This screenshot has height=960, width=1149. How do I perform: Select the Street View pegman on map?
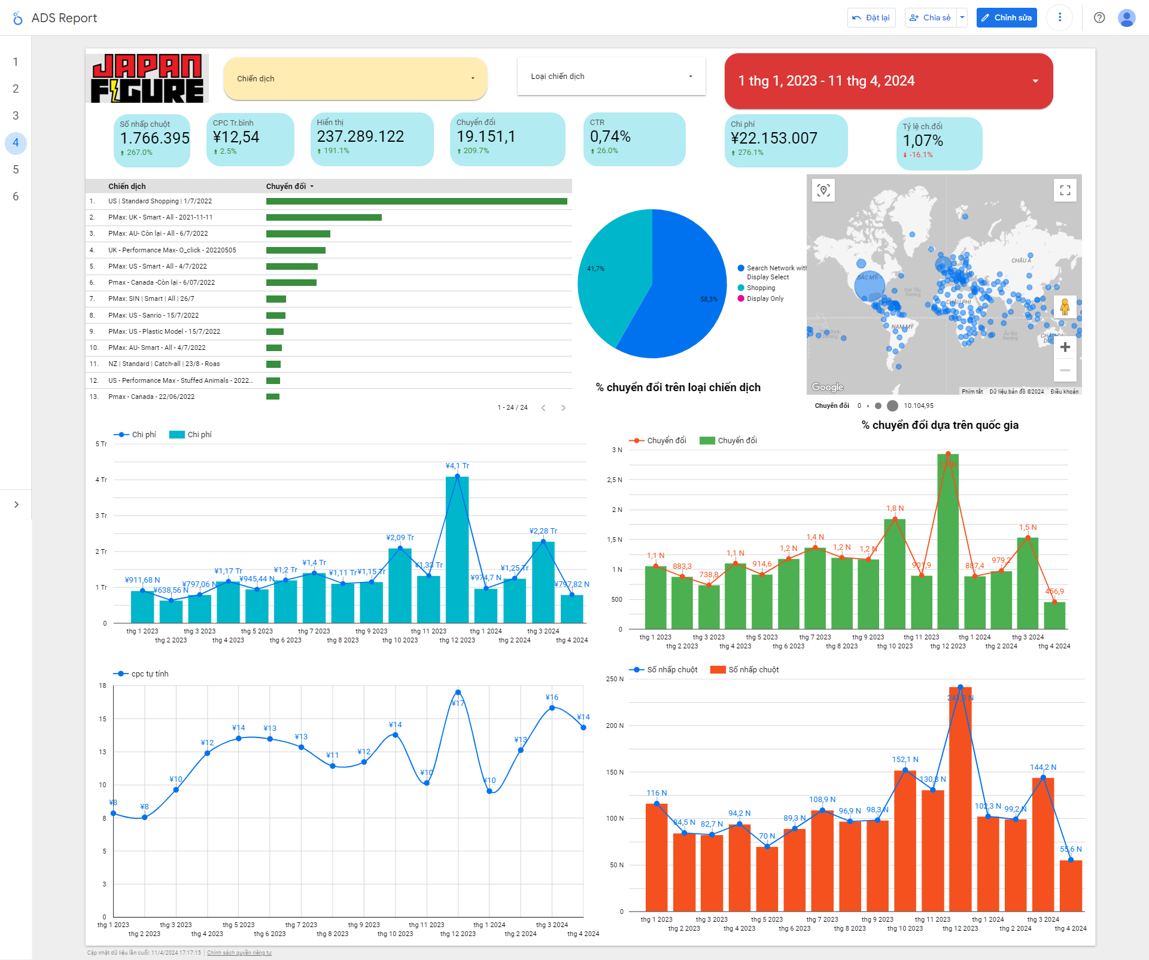1066,307
